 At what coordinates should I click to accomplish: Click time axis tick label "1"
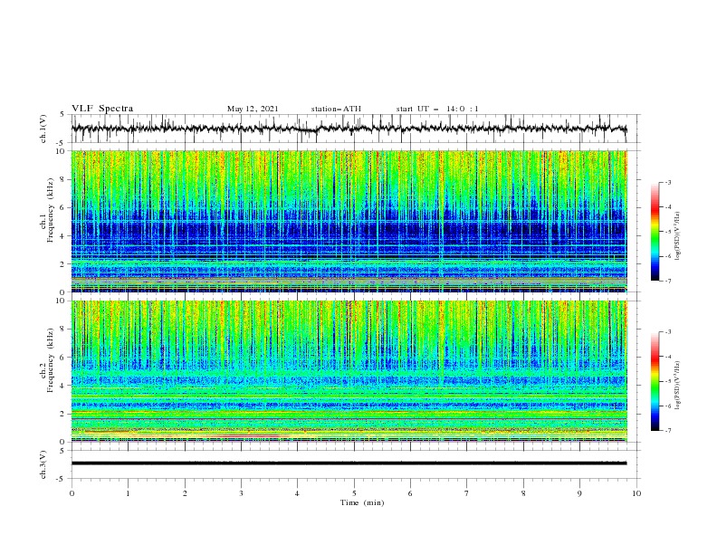pyautogui.click(x=128, y=493)
